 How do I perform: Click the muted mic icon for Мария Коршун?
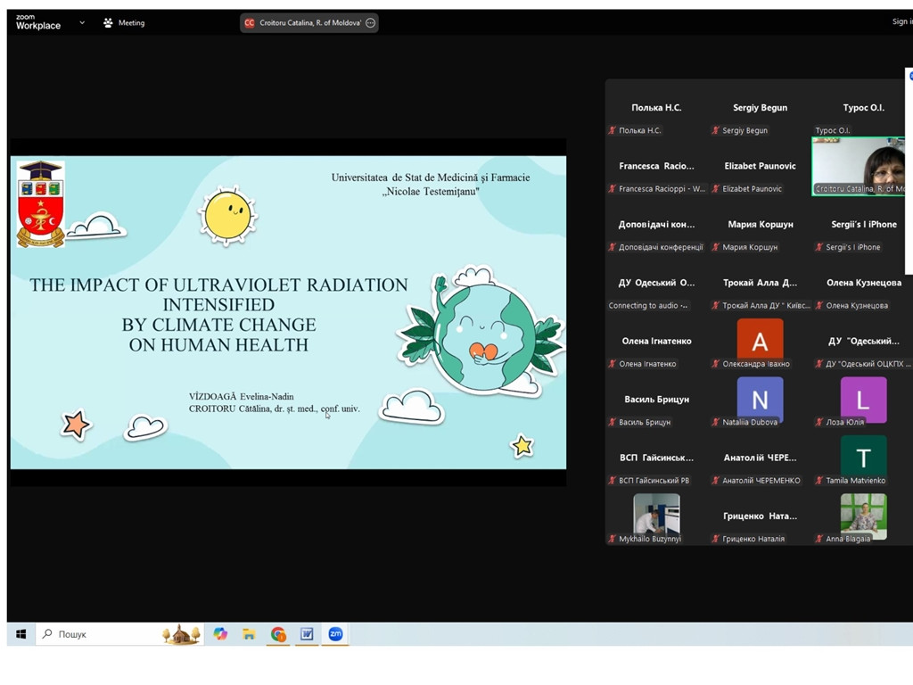(716, 247)
